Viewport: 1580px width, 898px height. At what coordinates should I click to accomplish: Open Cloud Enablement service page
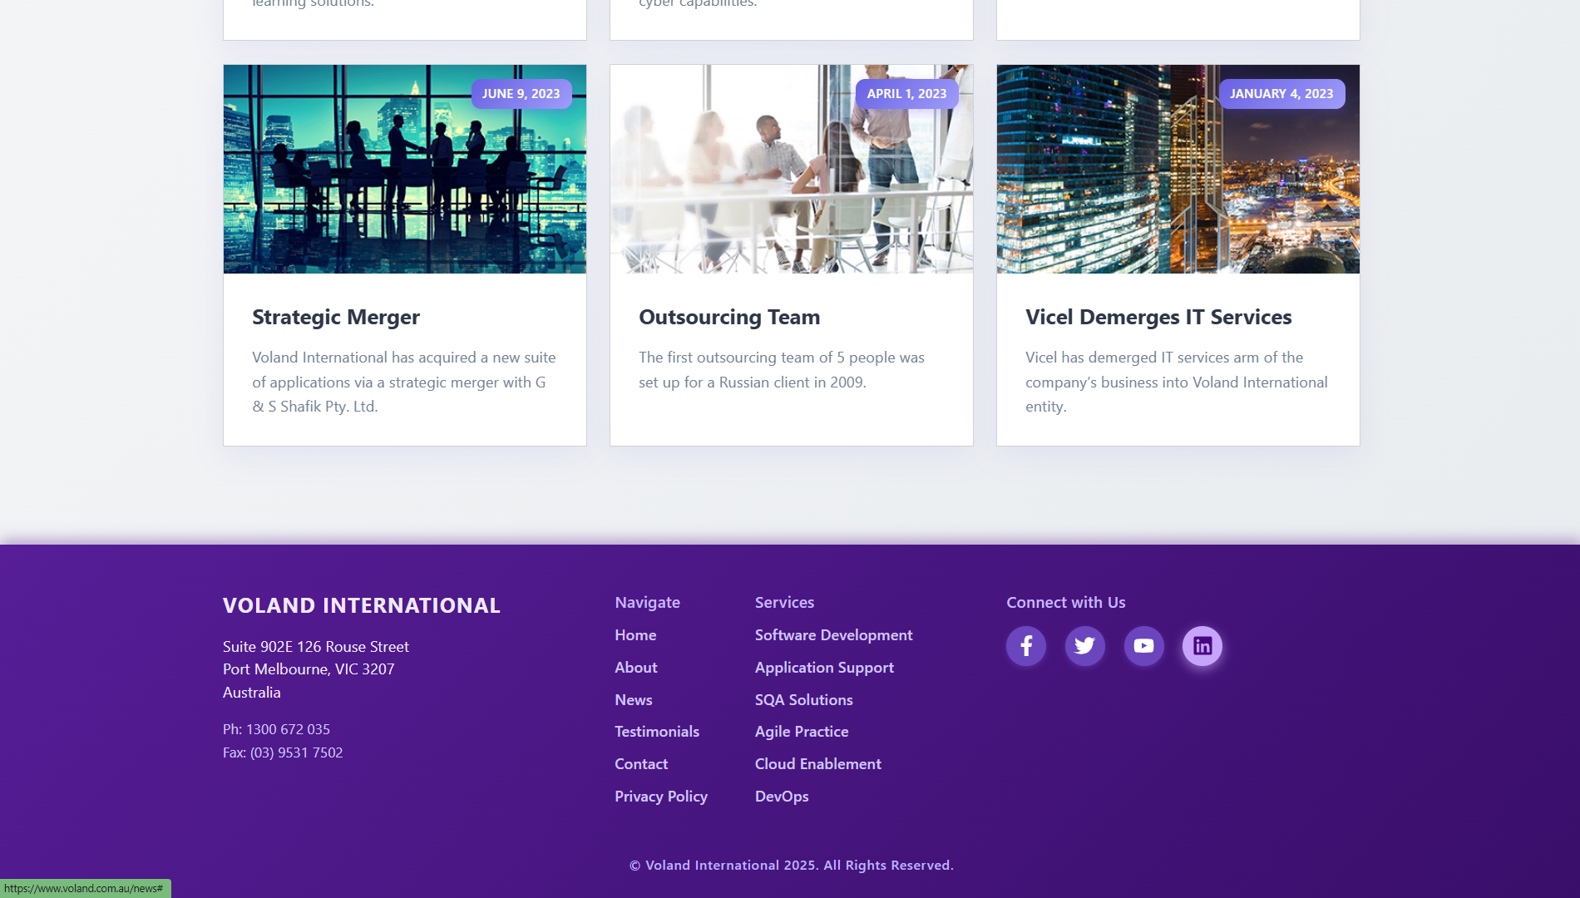pos(817,764)
